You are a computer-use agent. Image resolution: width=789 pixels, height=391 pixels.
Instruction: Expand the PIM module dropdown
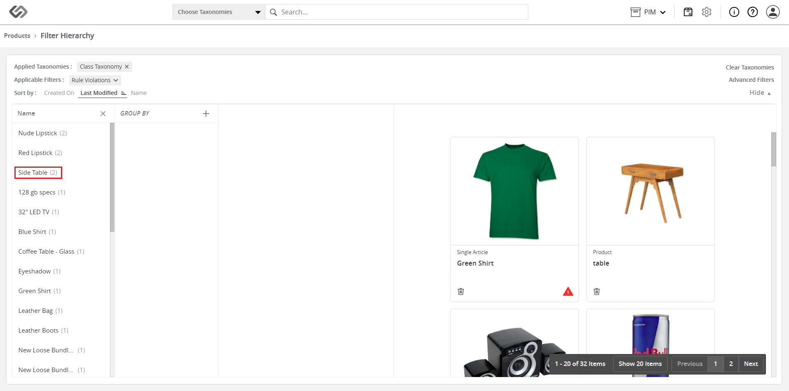click(663, 12)
